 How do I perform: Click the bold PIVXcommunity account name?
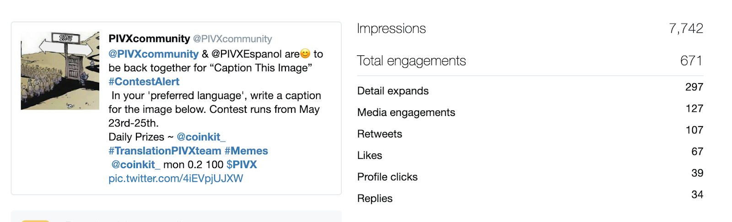pyautogui.click(x=149, y=39)
